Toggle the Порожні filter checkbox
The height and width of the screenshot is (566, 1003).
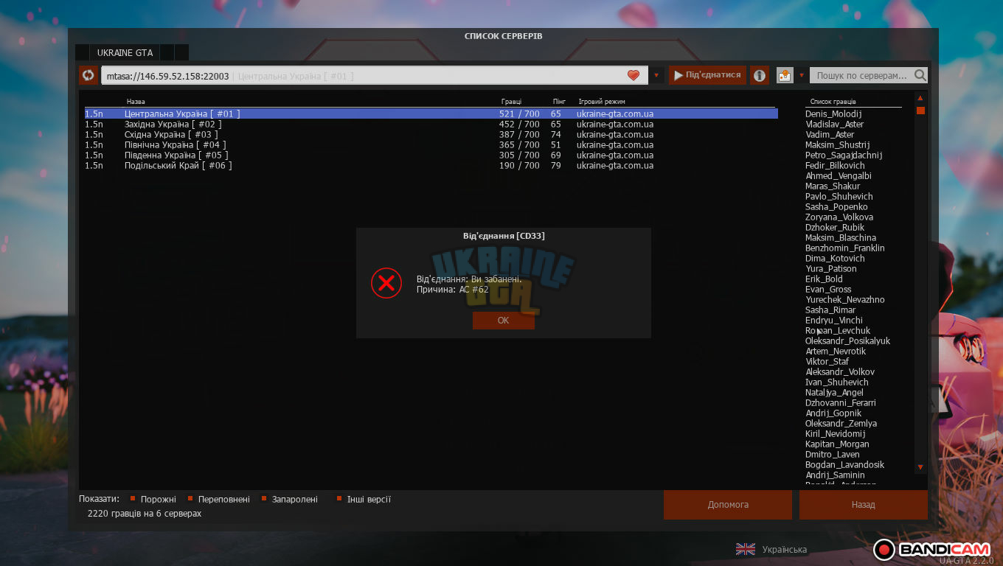tap(133, 499)
